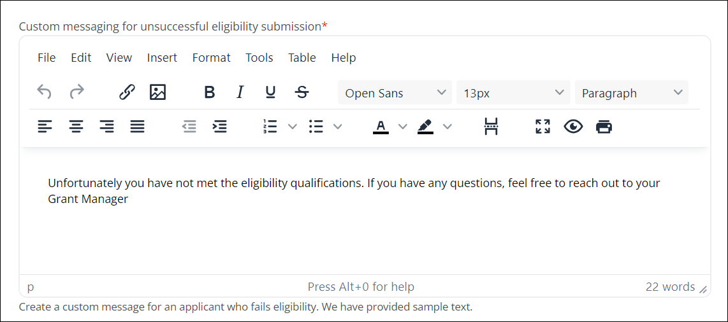Print the editor content
Viewport: 728px width, 322px height.
point(604,126)
